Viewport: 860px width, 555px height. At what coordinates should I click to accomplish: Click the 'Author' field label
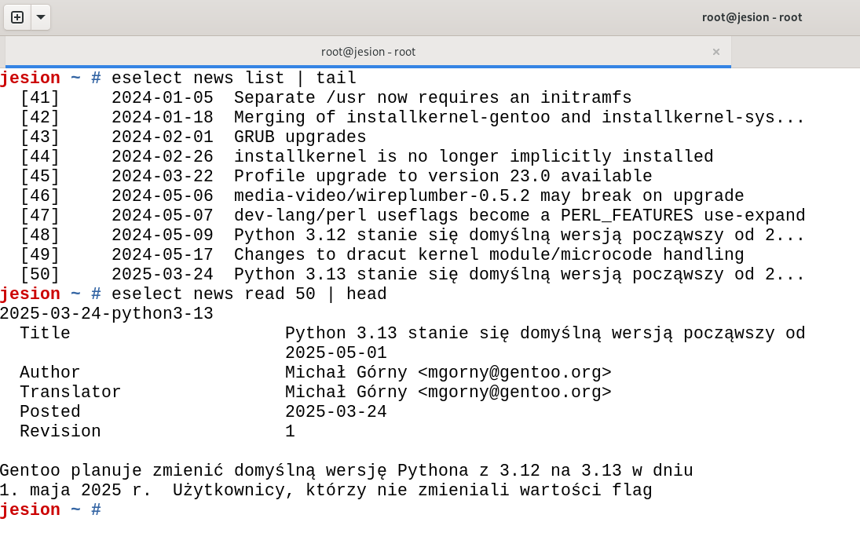(x=50, y=373)
